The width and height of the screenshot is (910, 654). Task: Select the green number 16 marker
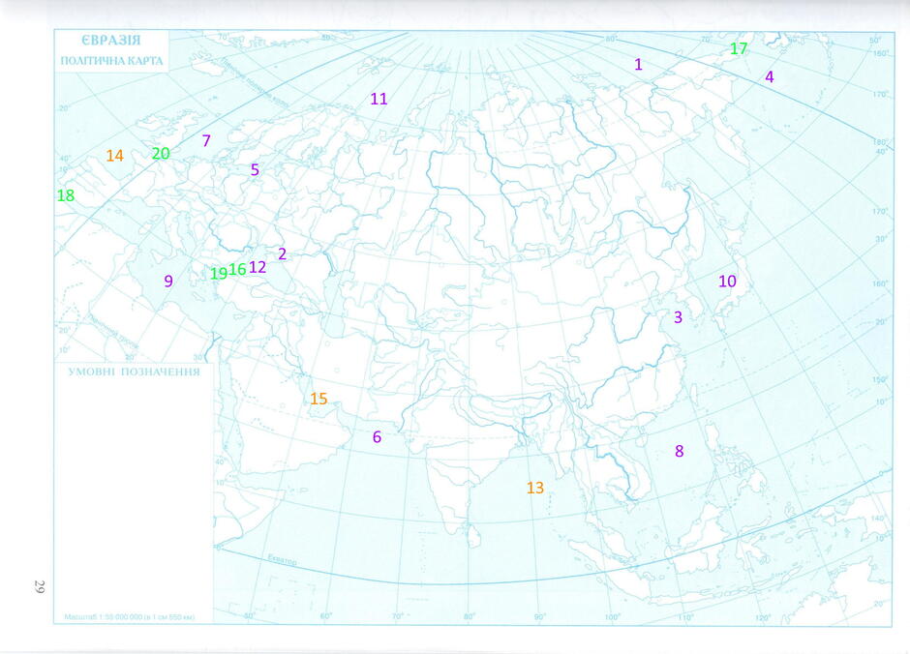coord(237,270)
